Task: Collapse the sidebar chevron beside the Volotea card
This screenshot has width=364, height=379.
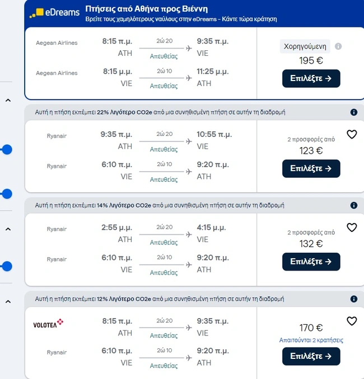Action: (8, 302)
